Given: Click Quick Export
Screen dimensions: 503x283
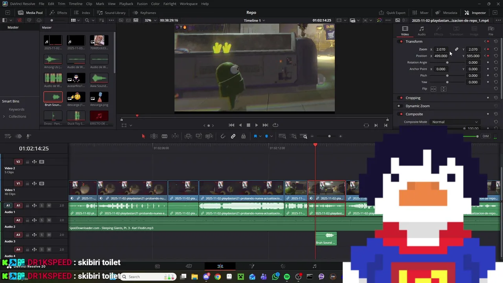Looking at the screenshot, I should pos(392,13).
